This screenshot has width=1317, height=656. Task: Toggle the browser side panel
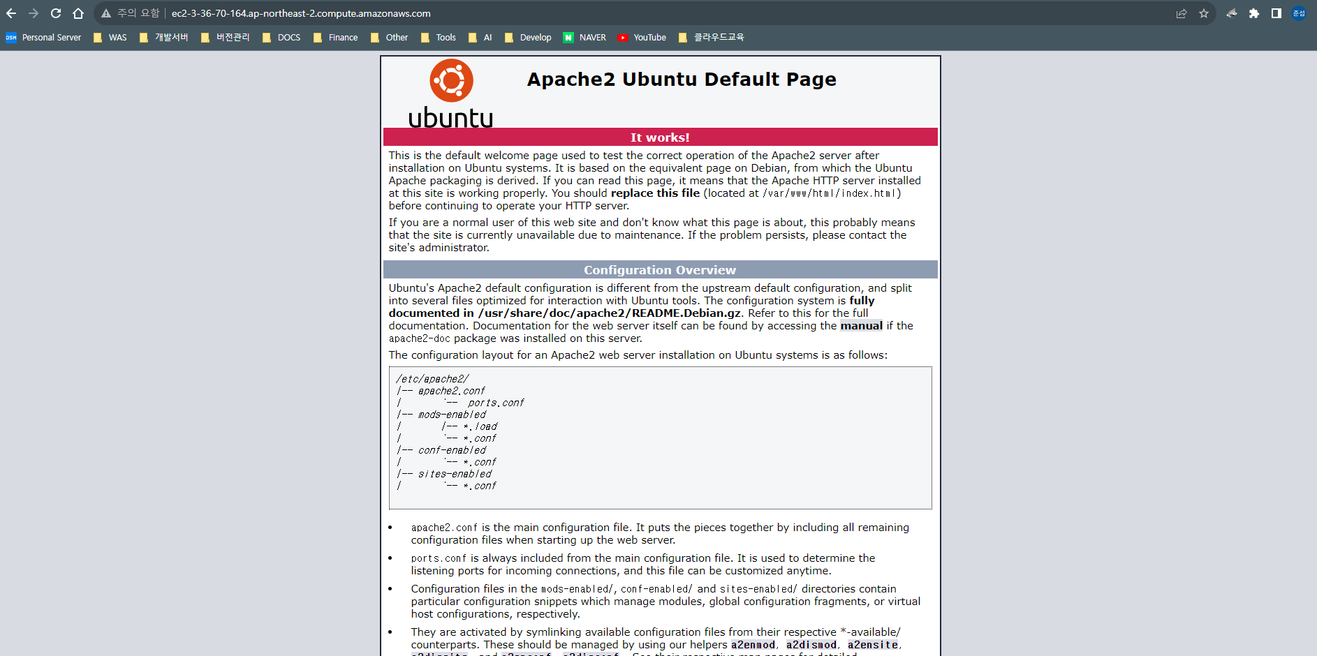(x=1276, y=13)
